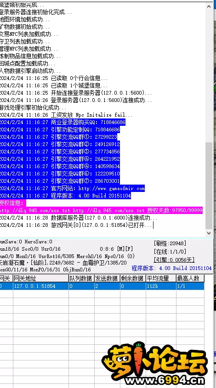Click the log line 程序版本: 4.00 Build 20151104
Screen dimensions: 216x388
tap(65, 196)
